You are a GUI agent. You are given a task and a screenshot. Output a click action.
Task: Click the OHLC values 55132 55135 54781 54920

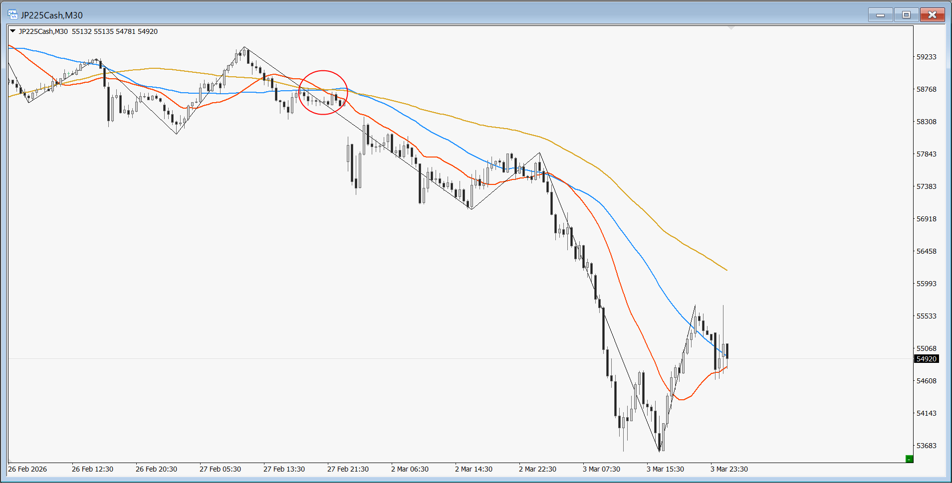click(x=115, y=31)
